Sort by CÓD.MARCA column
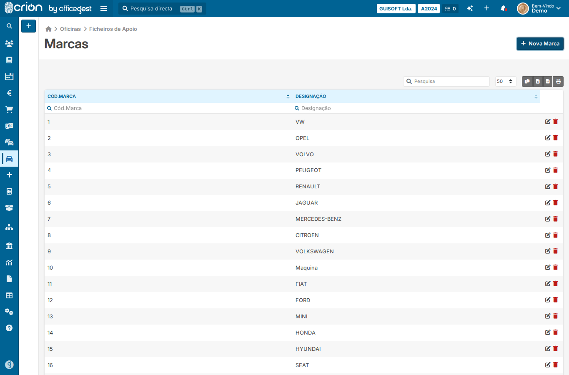This screenshot has width=569, height=375. 168,96
